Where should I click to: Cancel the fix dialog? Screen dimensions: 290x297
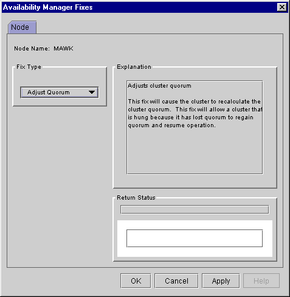click(176, 281)
